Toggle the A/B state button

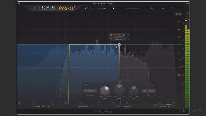(99, 8)
